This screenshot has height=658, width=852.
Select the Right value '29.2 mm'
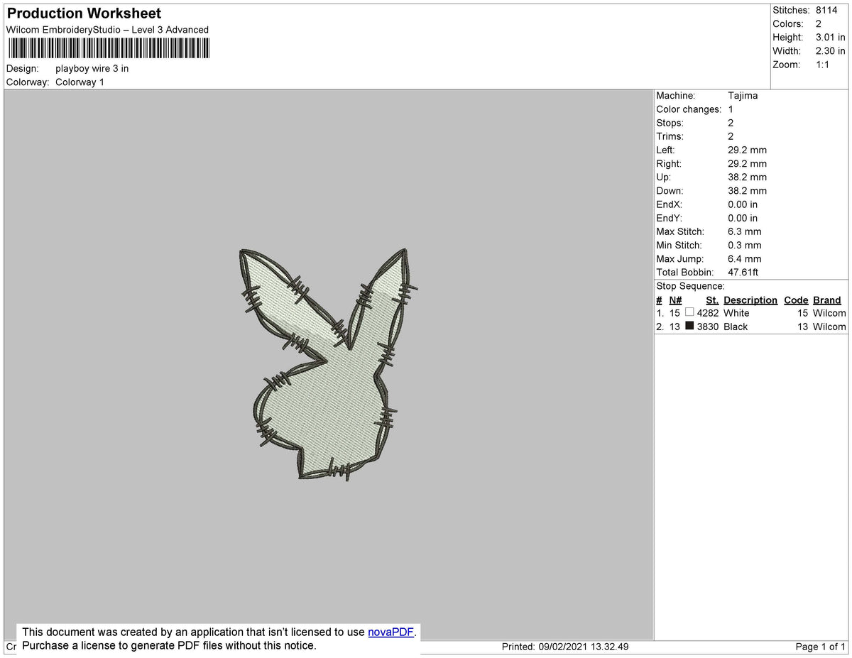pos(747,164)
